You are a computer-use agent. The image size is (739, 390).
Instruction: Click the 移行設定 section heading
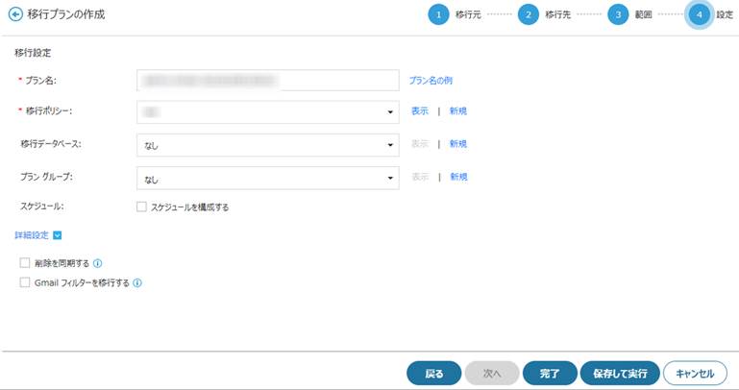pyautogui.click(x=33, y=53)
